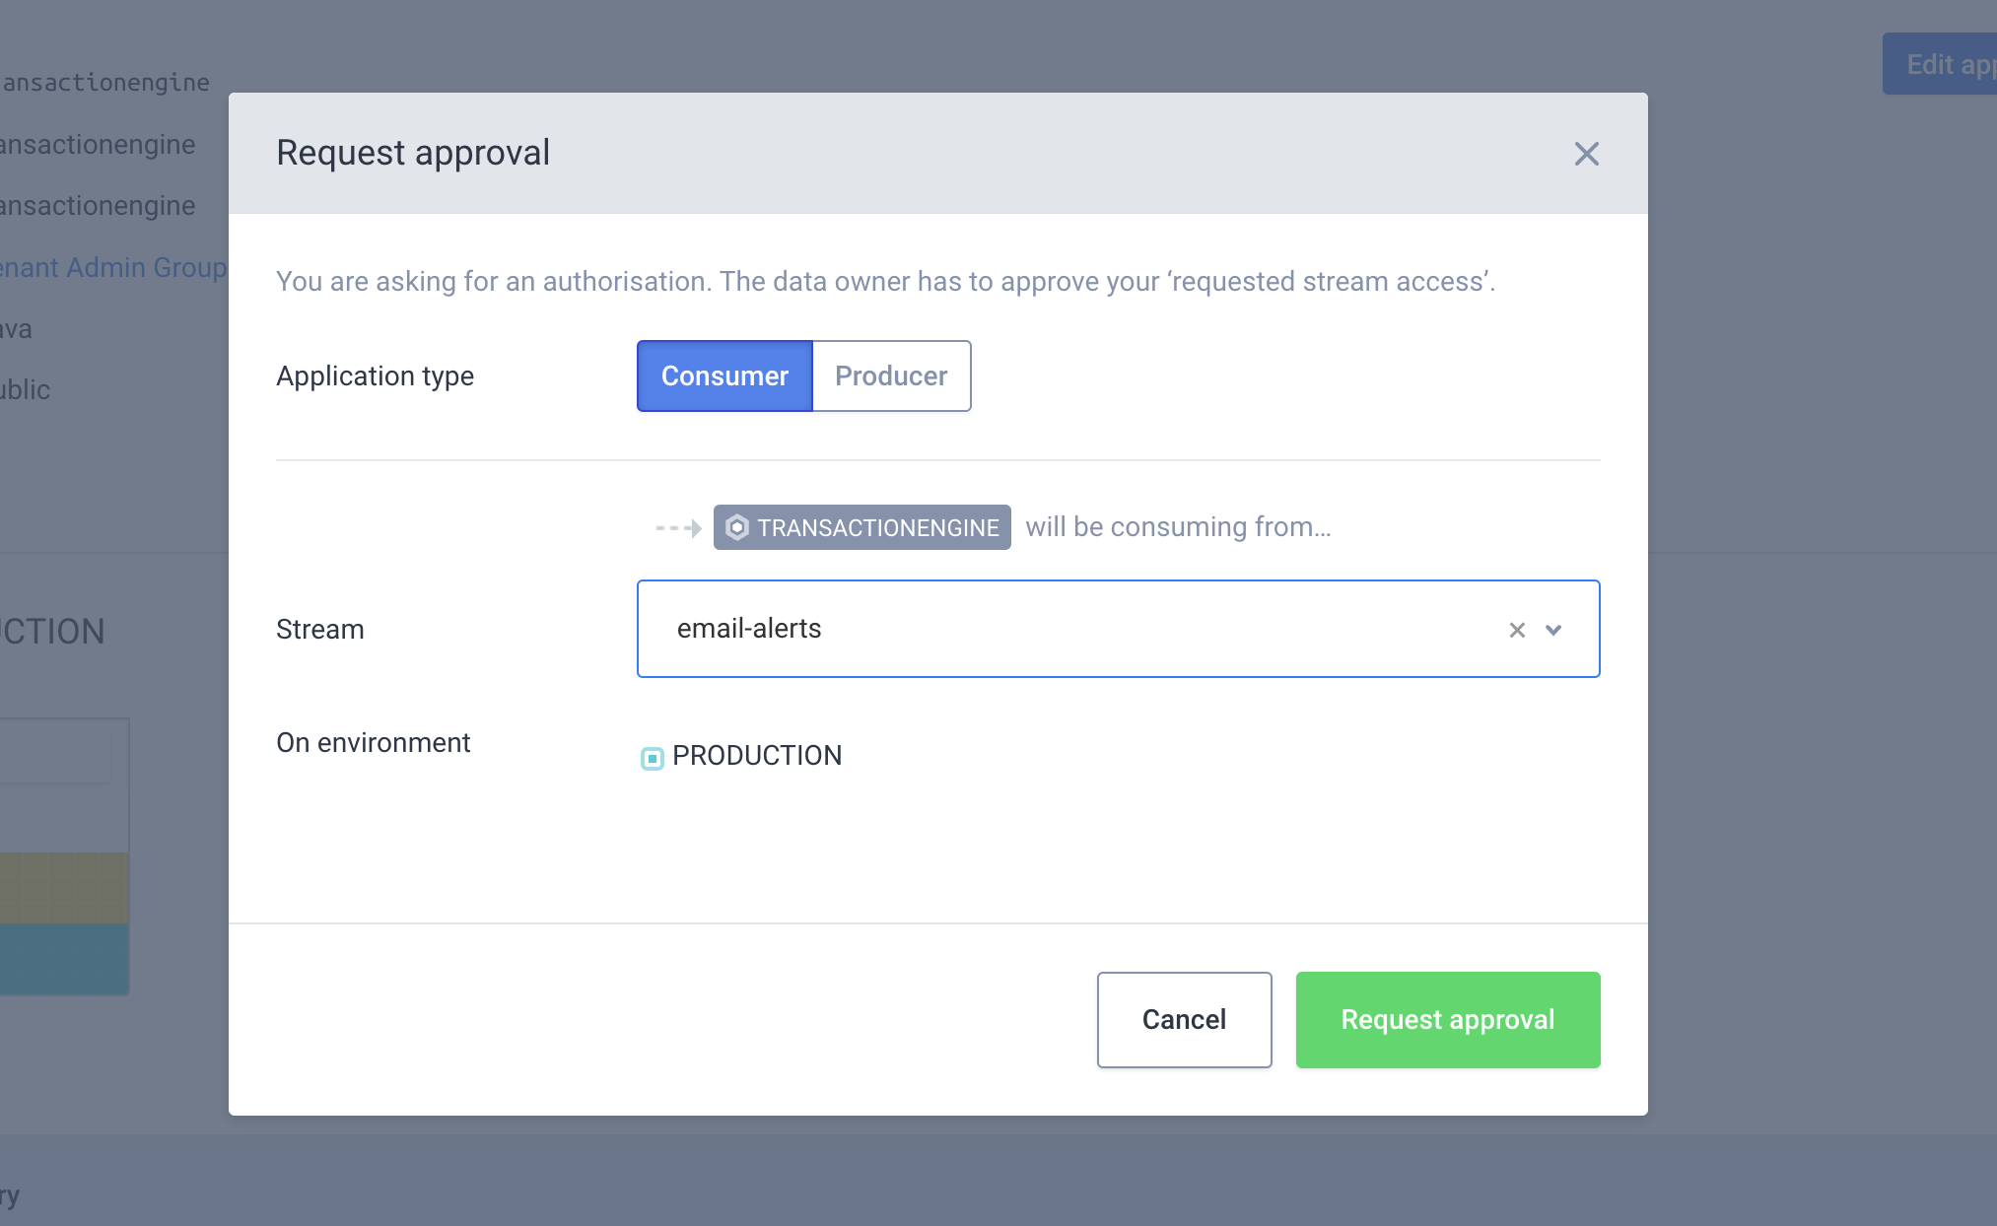Viewport: 1997px width, 1226px height.
Task: Click the On environment label
Action: coord(373,742)
